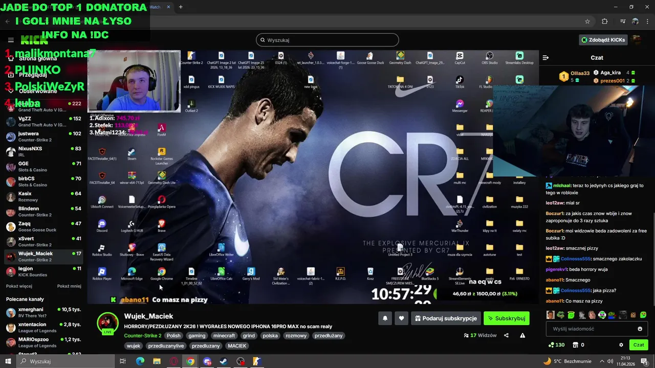Click green Czat send button
This screenshot has height=368, width=655.
(x=639, y=345)
